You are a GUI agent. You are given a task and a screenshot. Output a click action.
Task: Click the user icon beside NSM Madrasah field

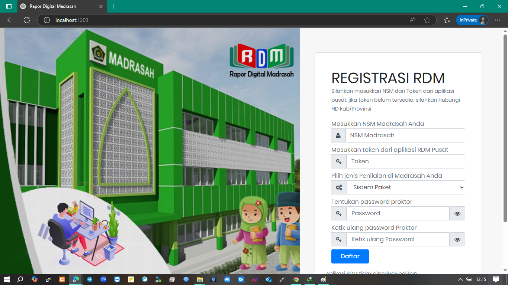pyautogui.click(x=338, y=135)
